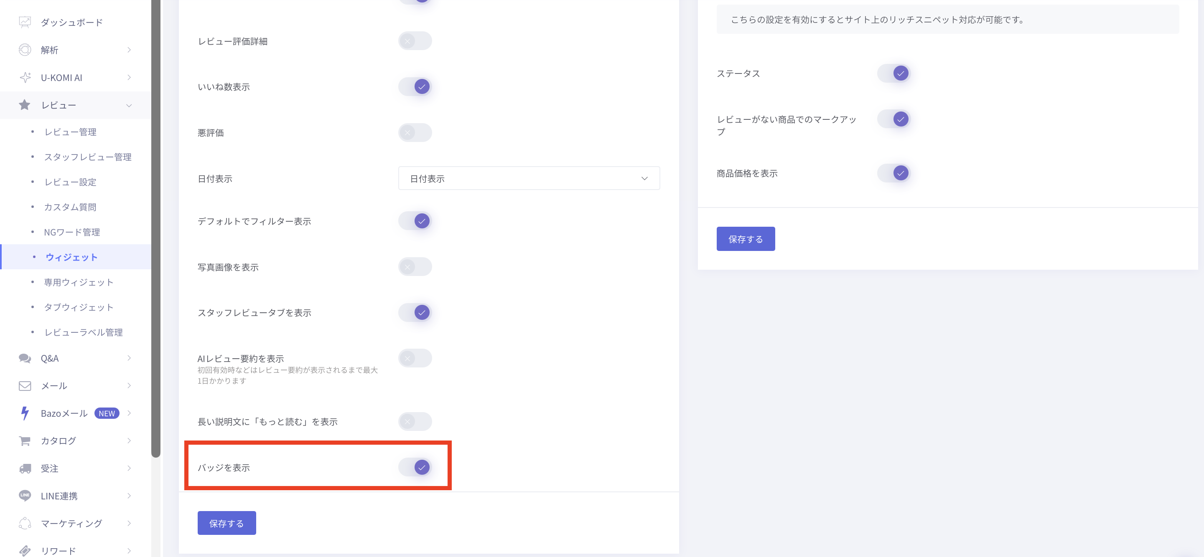Enable the 悪評価 toggle
This screenshot has width=1204, height=557.
[x=415, y=133]
